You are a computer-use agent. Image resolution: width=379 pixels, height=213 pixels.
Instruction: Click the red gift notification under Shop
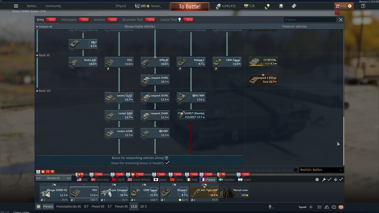click(x=337, y=13)
